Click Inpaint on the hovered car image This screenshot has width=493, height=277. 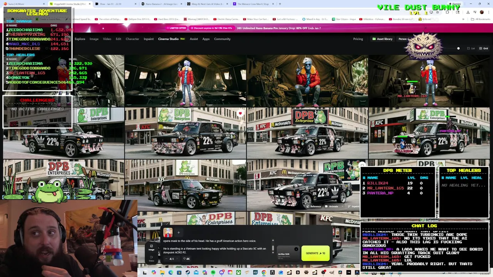coord(354,206)
